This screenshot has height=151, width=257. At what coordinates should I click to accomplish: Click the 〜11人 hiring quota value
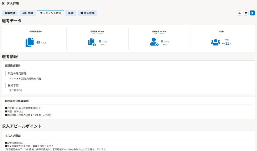(227, 44)
